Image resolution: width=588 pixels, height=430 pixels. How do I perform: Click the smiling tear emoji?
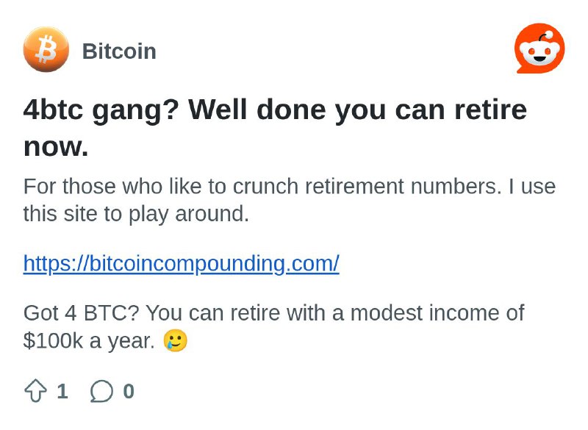click(x=175, y=340)
